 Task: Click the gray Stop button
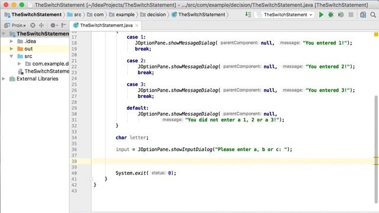[351, 15]
